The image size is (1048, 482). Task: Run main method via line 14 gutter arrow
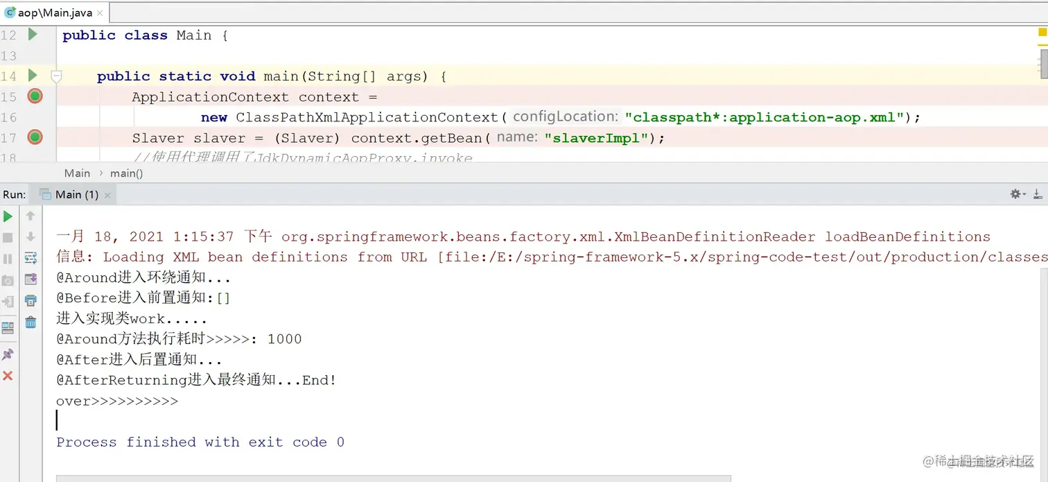[33, 75]
